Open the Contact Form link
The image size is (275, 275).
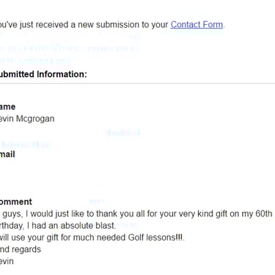[x=197, y=25]
